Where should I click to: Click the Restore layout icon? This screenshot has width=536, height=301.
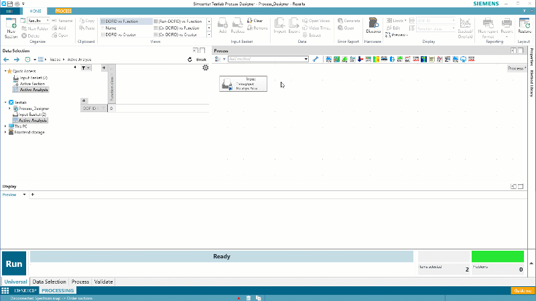pos(523,27)
